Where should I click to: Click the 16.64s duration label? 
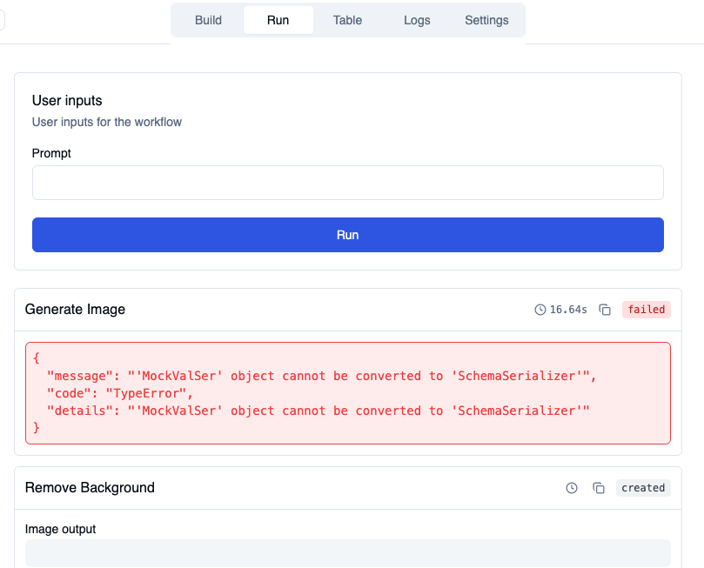[568, 310]
